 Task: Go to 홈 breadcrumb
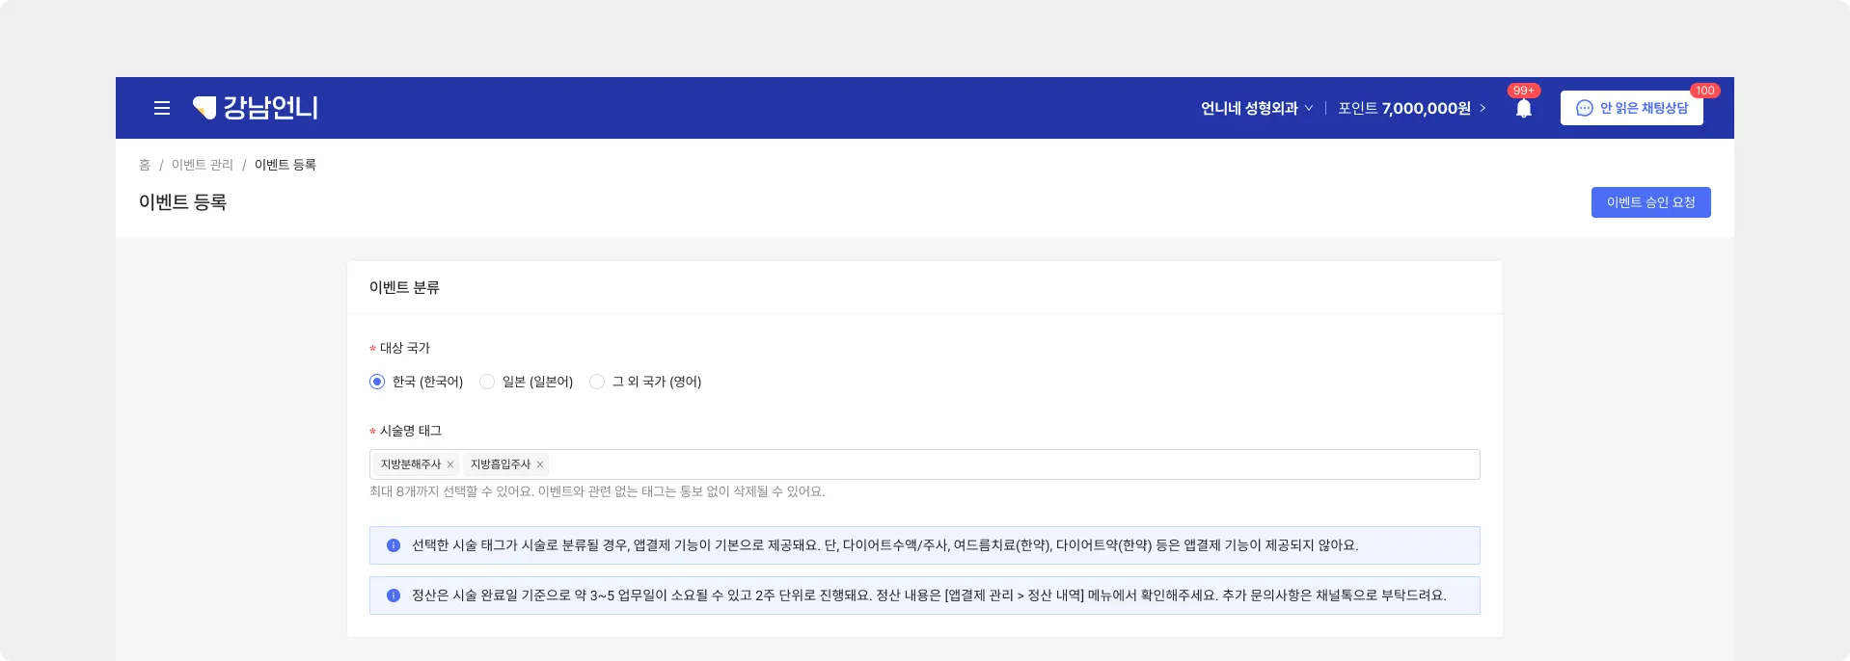click(145, 165)
